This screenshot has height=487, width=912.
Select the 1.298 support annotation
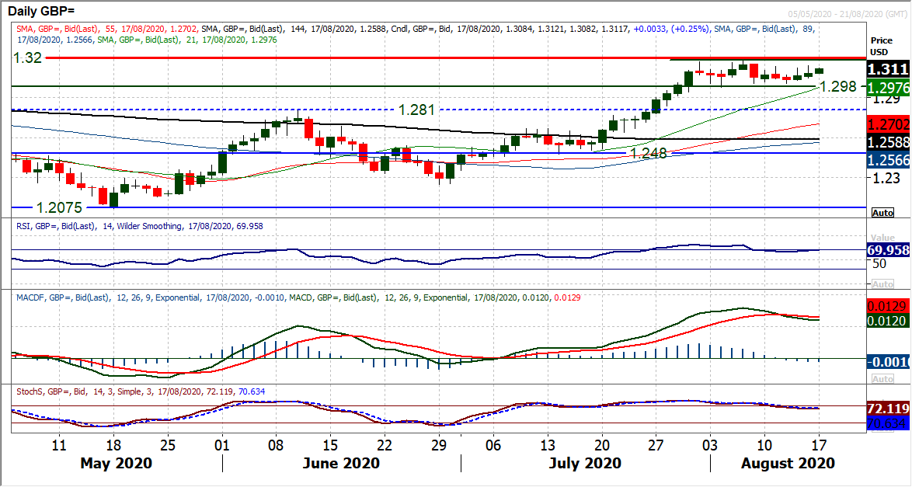tap(837, 87)
